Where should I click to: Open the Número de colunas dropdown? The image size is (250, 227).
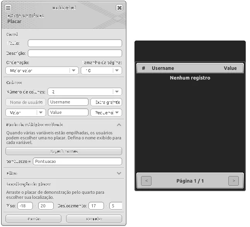click(85, 92)
